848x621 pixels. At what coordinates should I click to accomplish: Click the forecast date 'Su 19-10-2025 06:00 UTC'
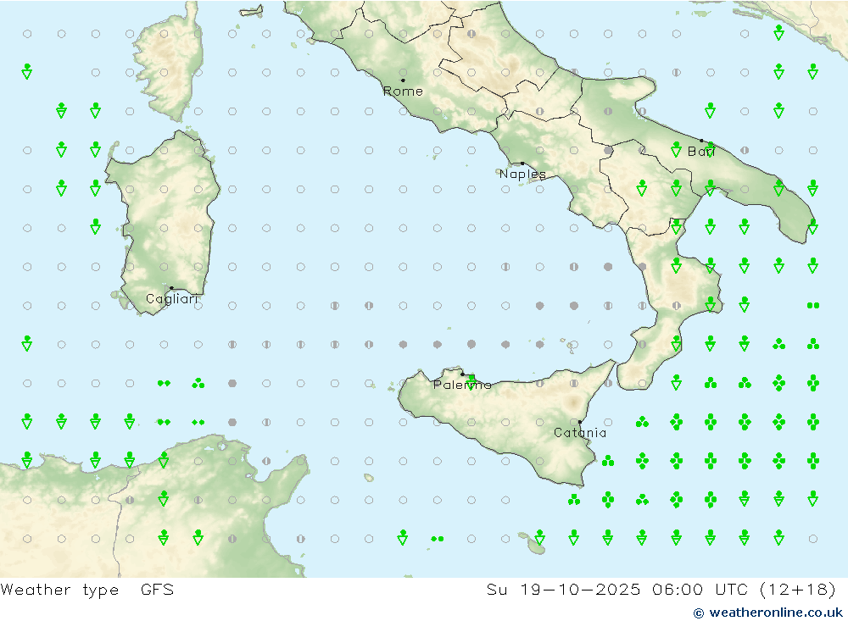[617, 589]
